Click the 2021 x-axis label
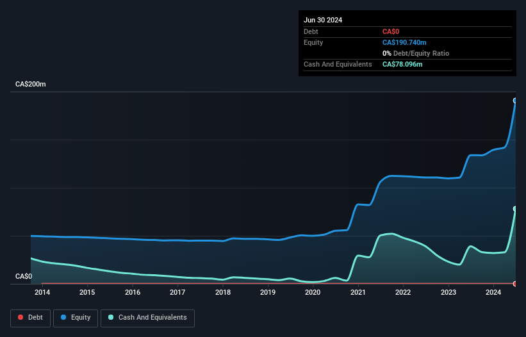Image resolution: width=526 pixels, height=337 pixels. tap(358, 292)
